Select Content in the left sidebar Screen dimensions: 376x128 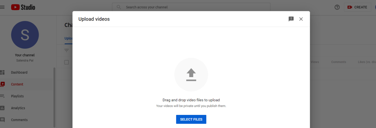point(17,84)
